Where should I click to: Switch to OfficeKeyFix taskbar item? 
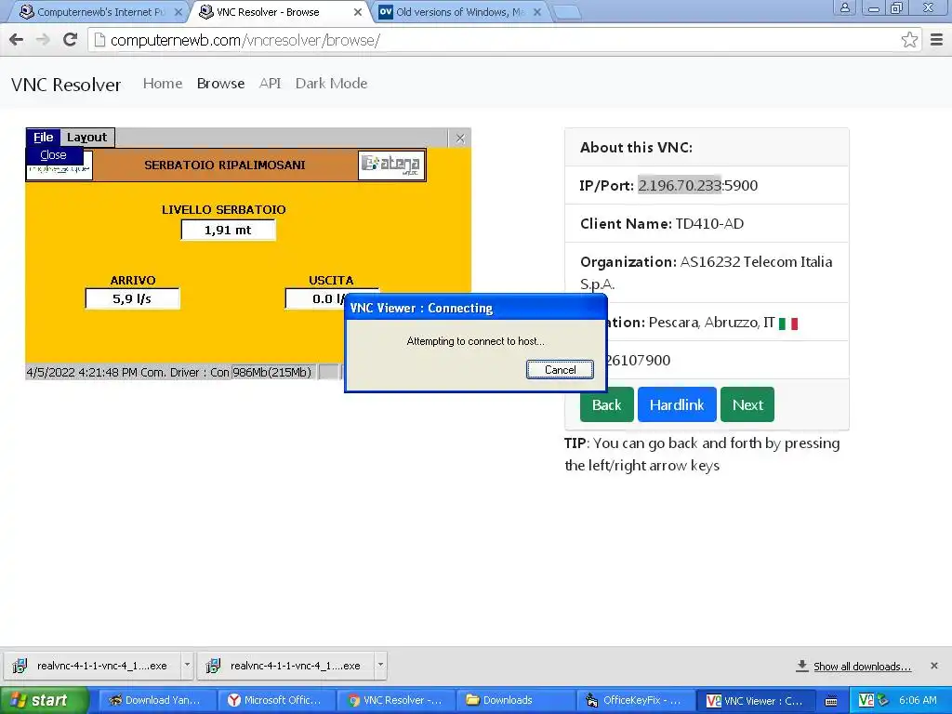pos(634,700)
